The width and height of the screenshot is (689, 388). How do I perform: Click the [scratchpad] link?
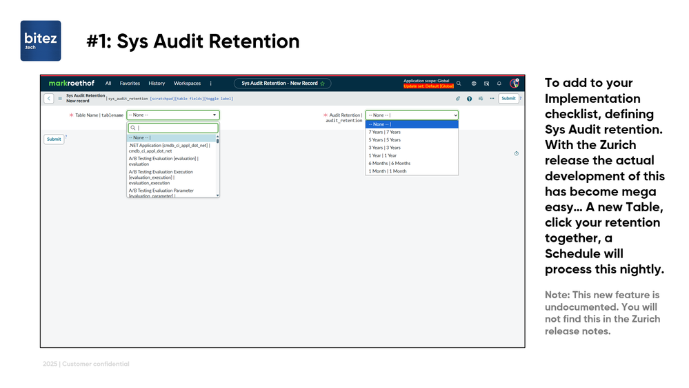[162, 99]
